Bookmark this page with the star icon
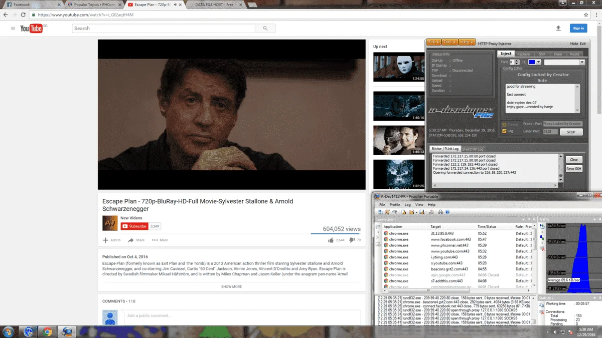The height and width of the screenshot is (338, 602). (x=586, y=15)
